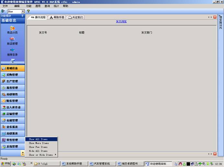Open the 商品分类 shortcut icon
The width and height of the screenshot is (224, 167).
12,29
